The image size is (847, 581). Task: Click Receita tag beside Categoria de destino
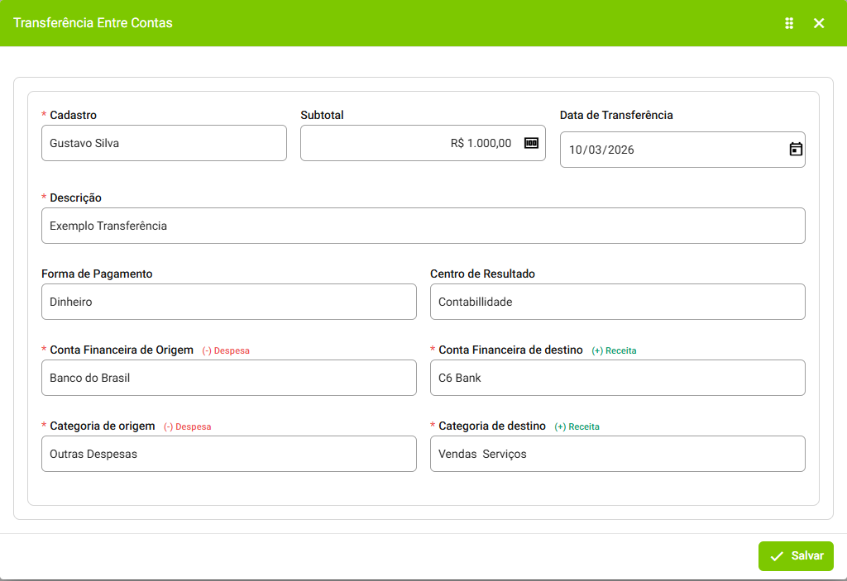(577, 426)
